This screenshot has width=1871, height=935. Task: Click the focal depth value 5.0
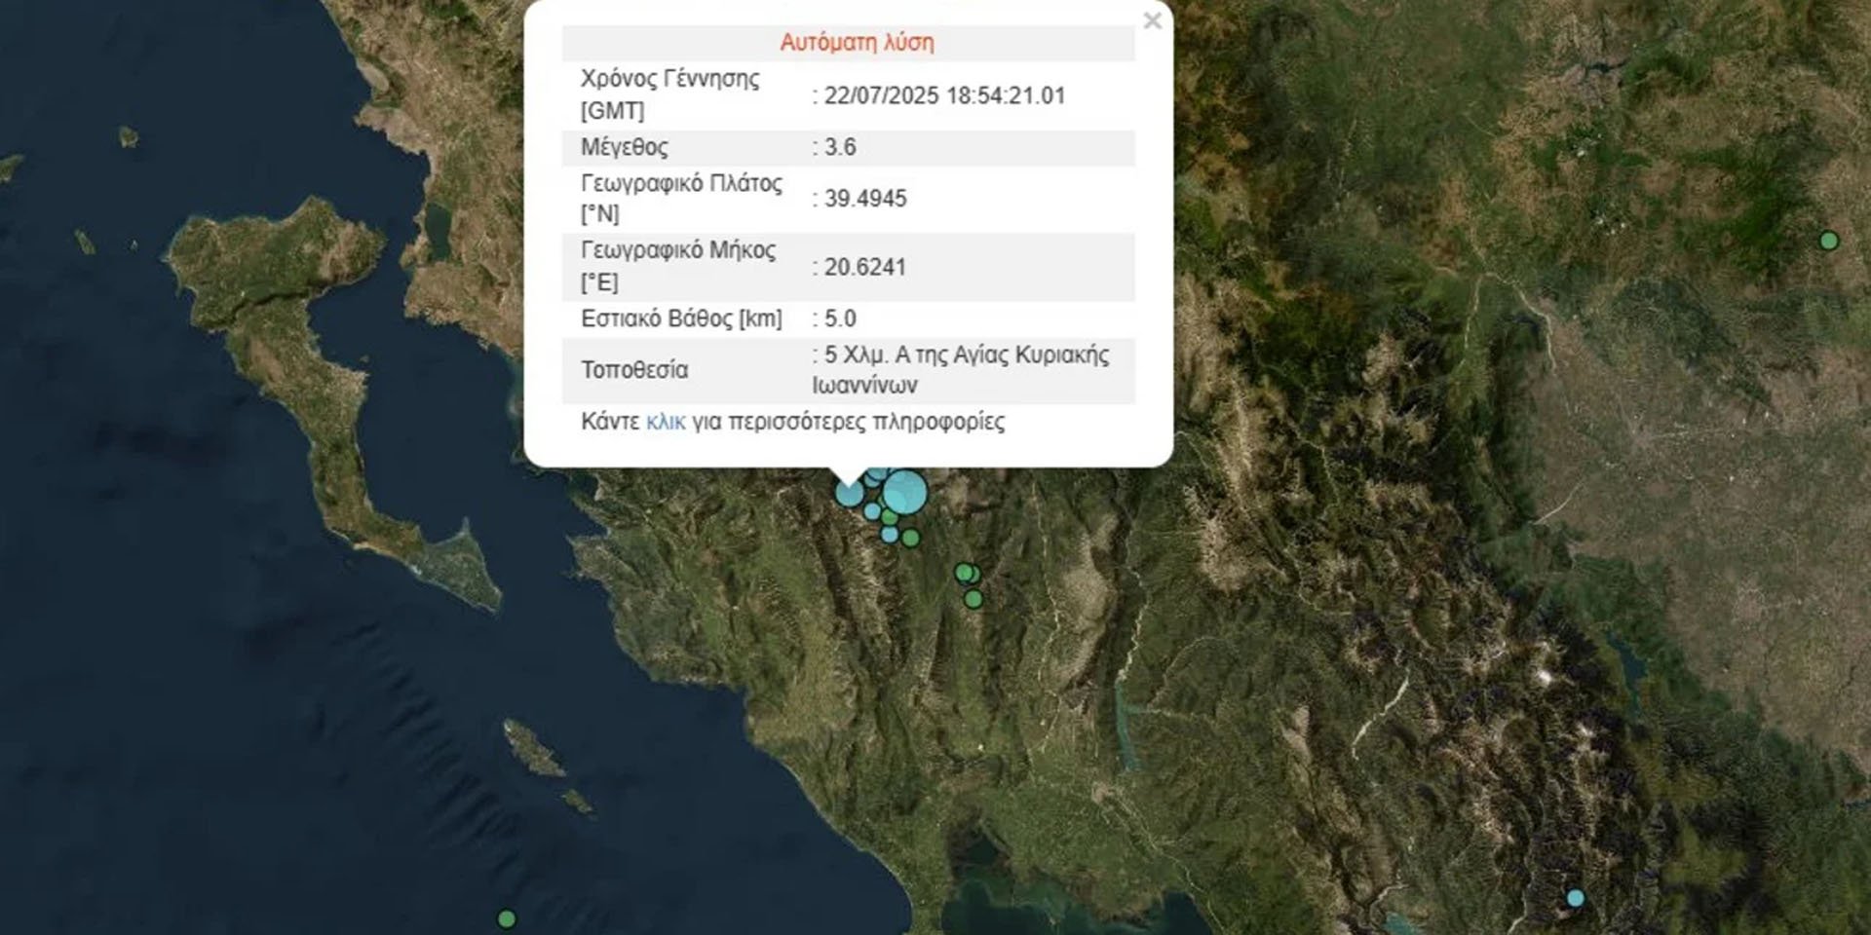point(840,318)
